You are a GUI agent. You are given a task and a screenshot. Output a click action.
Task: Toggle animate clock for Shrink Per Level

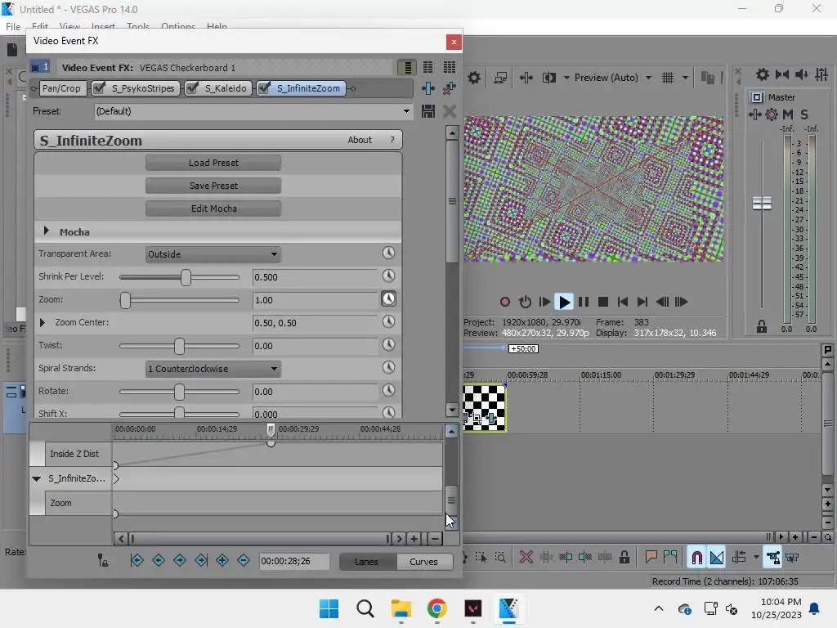click(388, 276)
